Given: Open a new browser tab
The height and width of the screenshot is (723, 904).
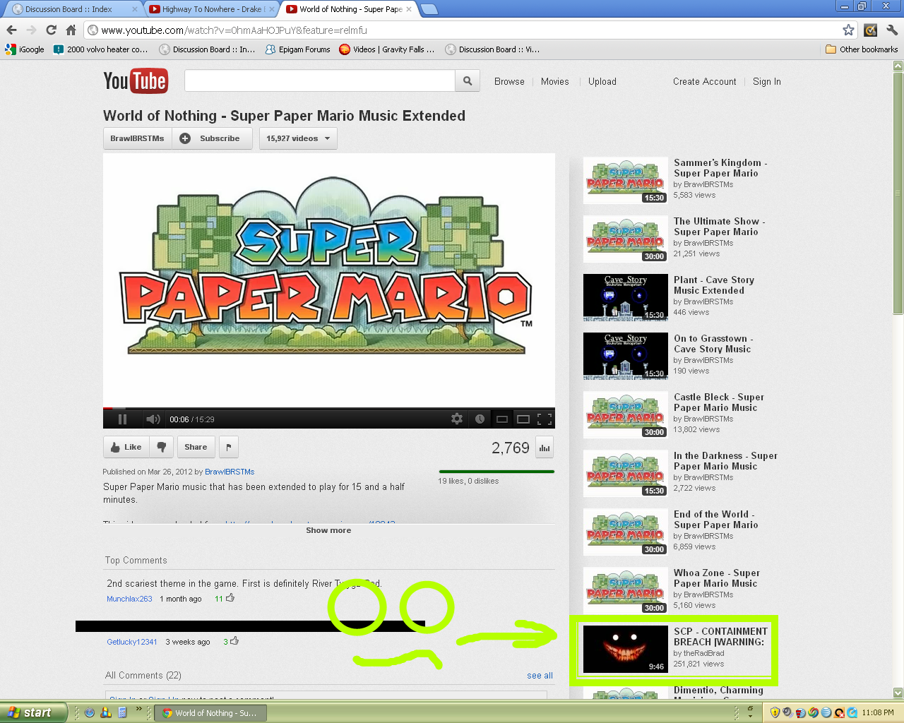Looking at the screenshot, I should point(429,9).
